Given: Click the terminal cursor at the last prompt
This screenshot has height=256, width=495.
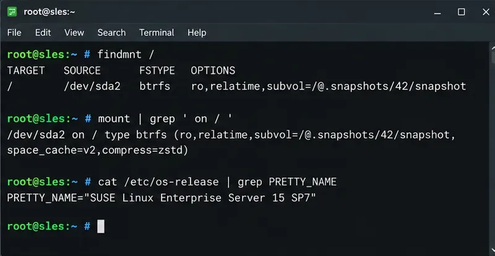Looking at the screenshot, I should pyautogui.click(x=101, y=226).
